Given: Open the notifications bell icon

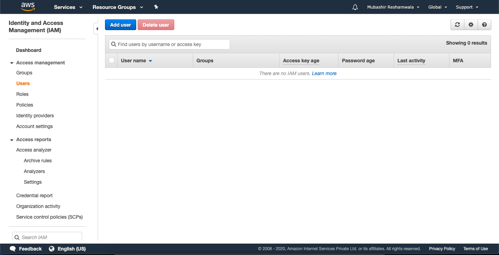Looking at the screenshot, I should tap(355, 7).
